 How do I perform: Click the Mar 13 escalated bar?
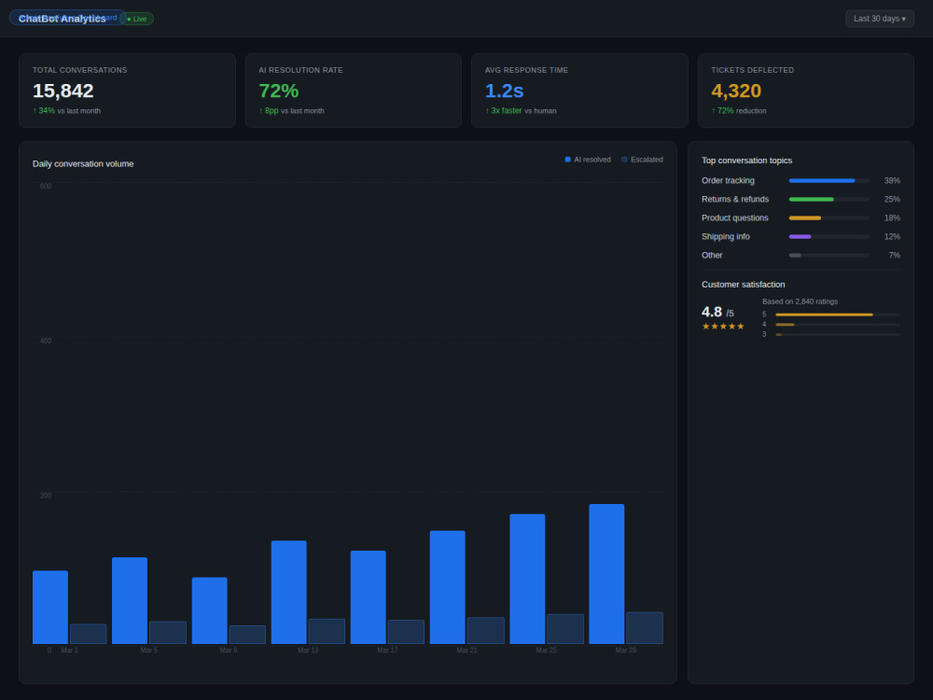click(x=327, y=632)
